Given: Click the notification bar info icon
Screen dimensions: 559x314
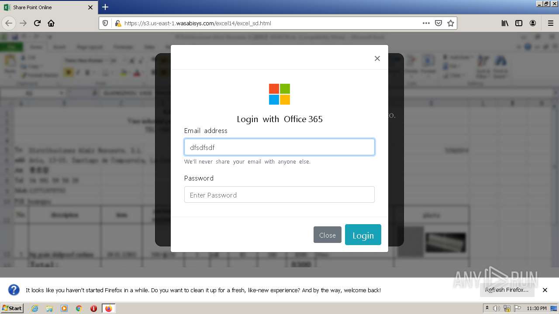Looking at the screenshot, I should point(14,290).
